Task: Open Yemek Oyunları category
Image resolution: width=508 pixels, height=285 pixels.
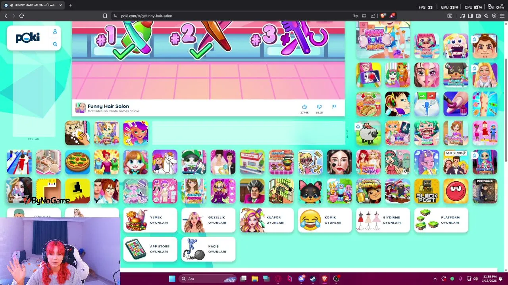Action: (150, 220)
